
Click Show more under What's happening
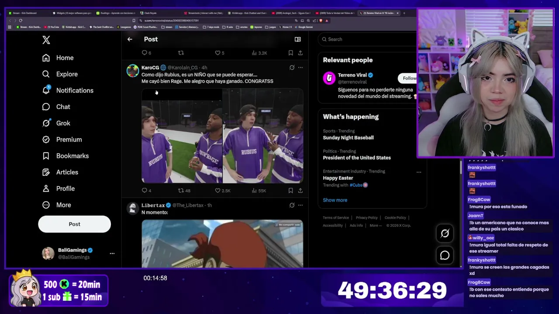pyautogui.click(x=335, y=200)
